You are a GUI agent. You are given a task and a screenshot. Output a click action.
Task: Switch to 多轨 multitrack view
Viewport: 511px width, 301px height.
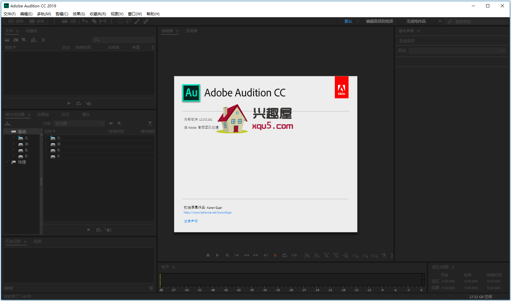pyautogui.click(x=37, y=21)
